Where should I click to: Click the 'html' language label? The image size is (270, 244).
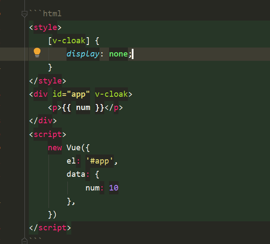52,14
